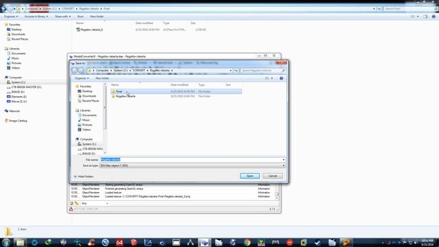Select Elements drive in Explorer sidebar
The image size is (439, 247).
click(19, 97)
